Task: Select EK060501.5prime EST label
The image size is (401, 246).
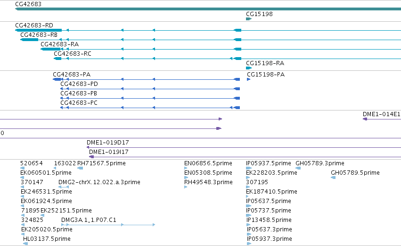Action: 46,173
